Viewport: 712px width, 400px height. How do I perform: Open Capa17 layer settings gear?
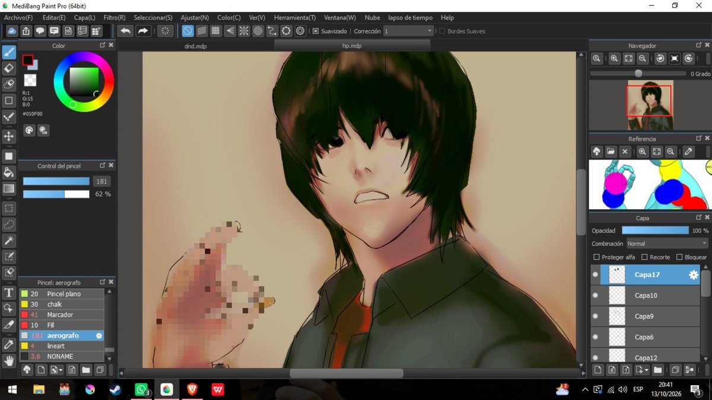[x=693, y=275]
